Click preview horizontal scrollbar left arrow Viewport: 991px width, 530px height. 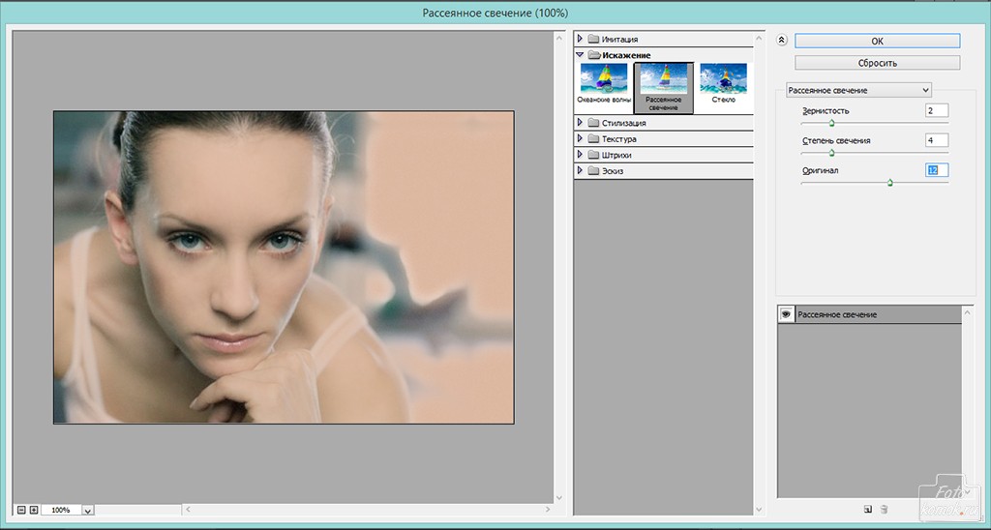coord(188,509)
